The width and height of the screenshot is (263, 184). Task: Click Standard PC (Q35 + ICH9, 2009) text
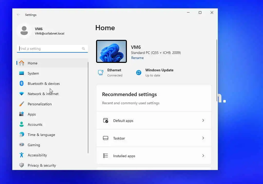point(156,53)
